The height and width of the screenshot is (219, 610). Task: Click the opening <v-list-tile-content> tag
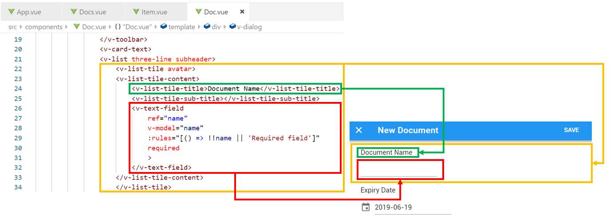tap(157, 79)
